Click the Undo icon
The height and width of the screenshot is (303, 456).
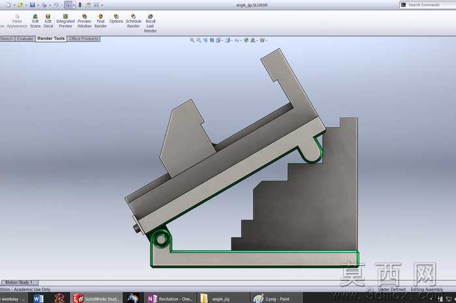point(56,5)
